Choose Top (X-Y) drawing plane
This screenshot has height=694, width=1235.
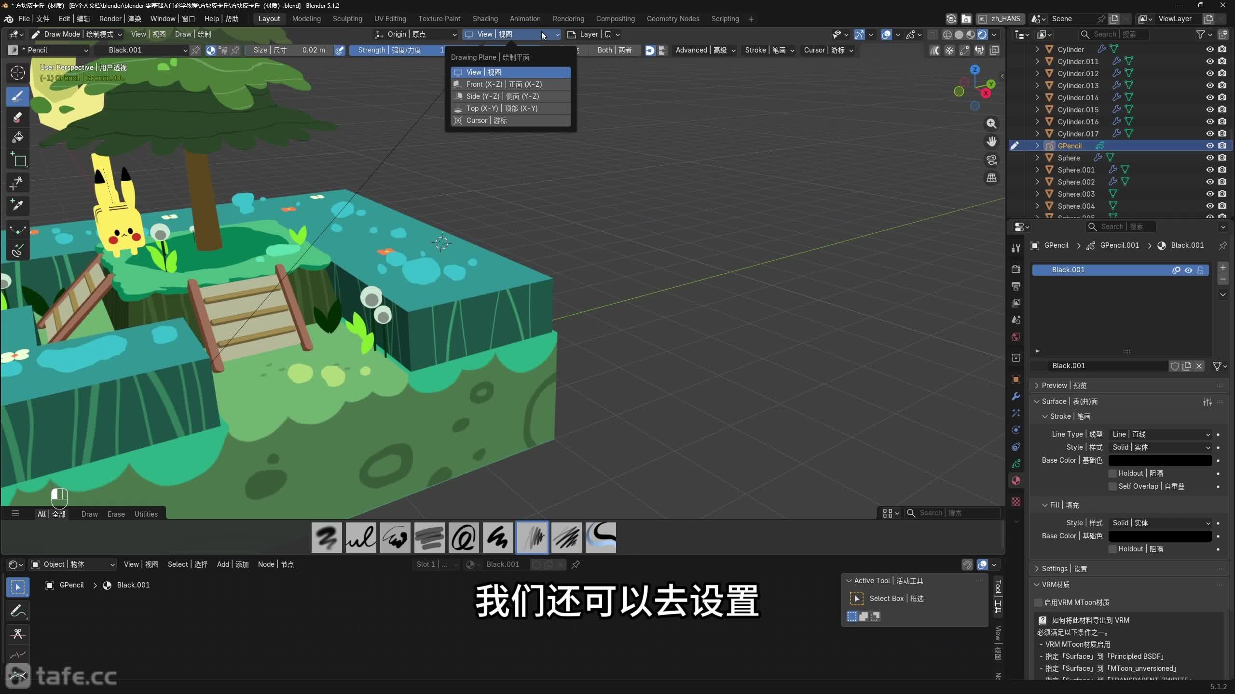511,108
